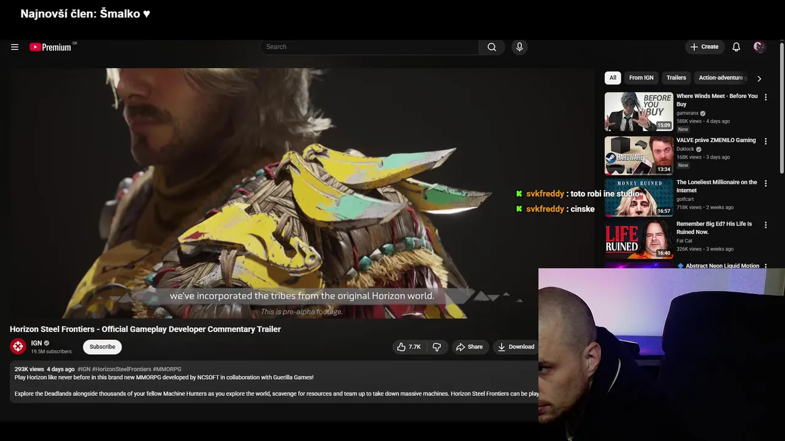The image size is (785, 441).
Task: Go to YouTube Premium home logo
Action: coord(52,47)
